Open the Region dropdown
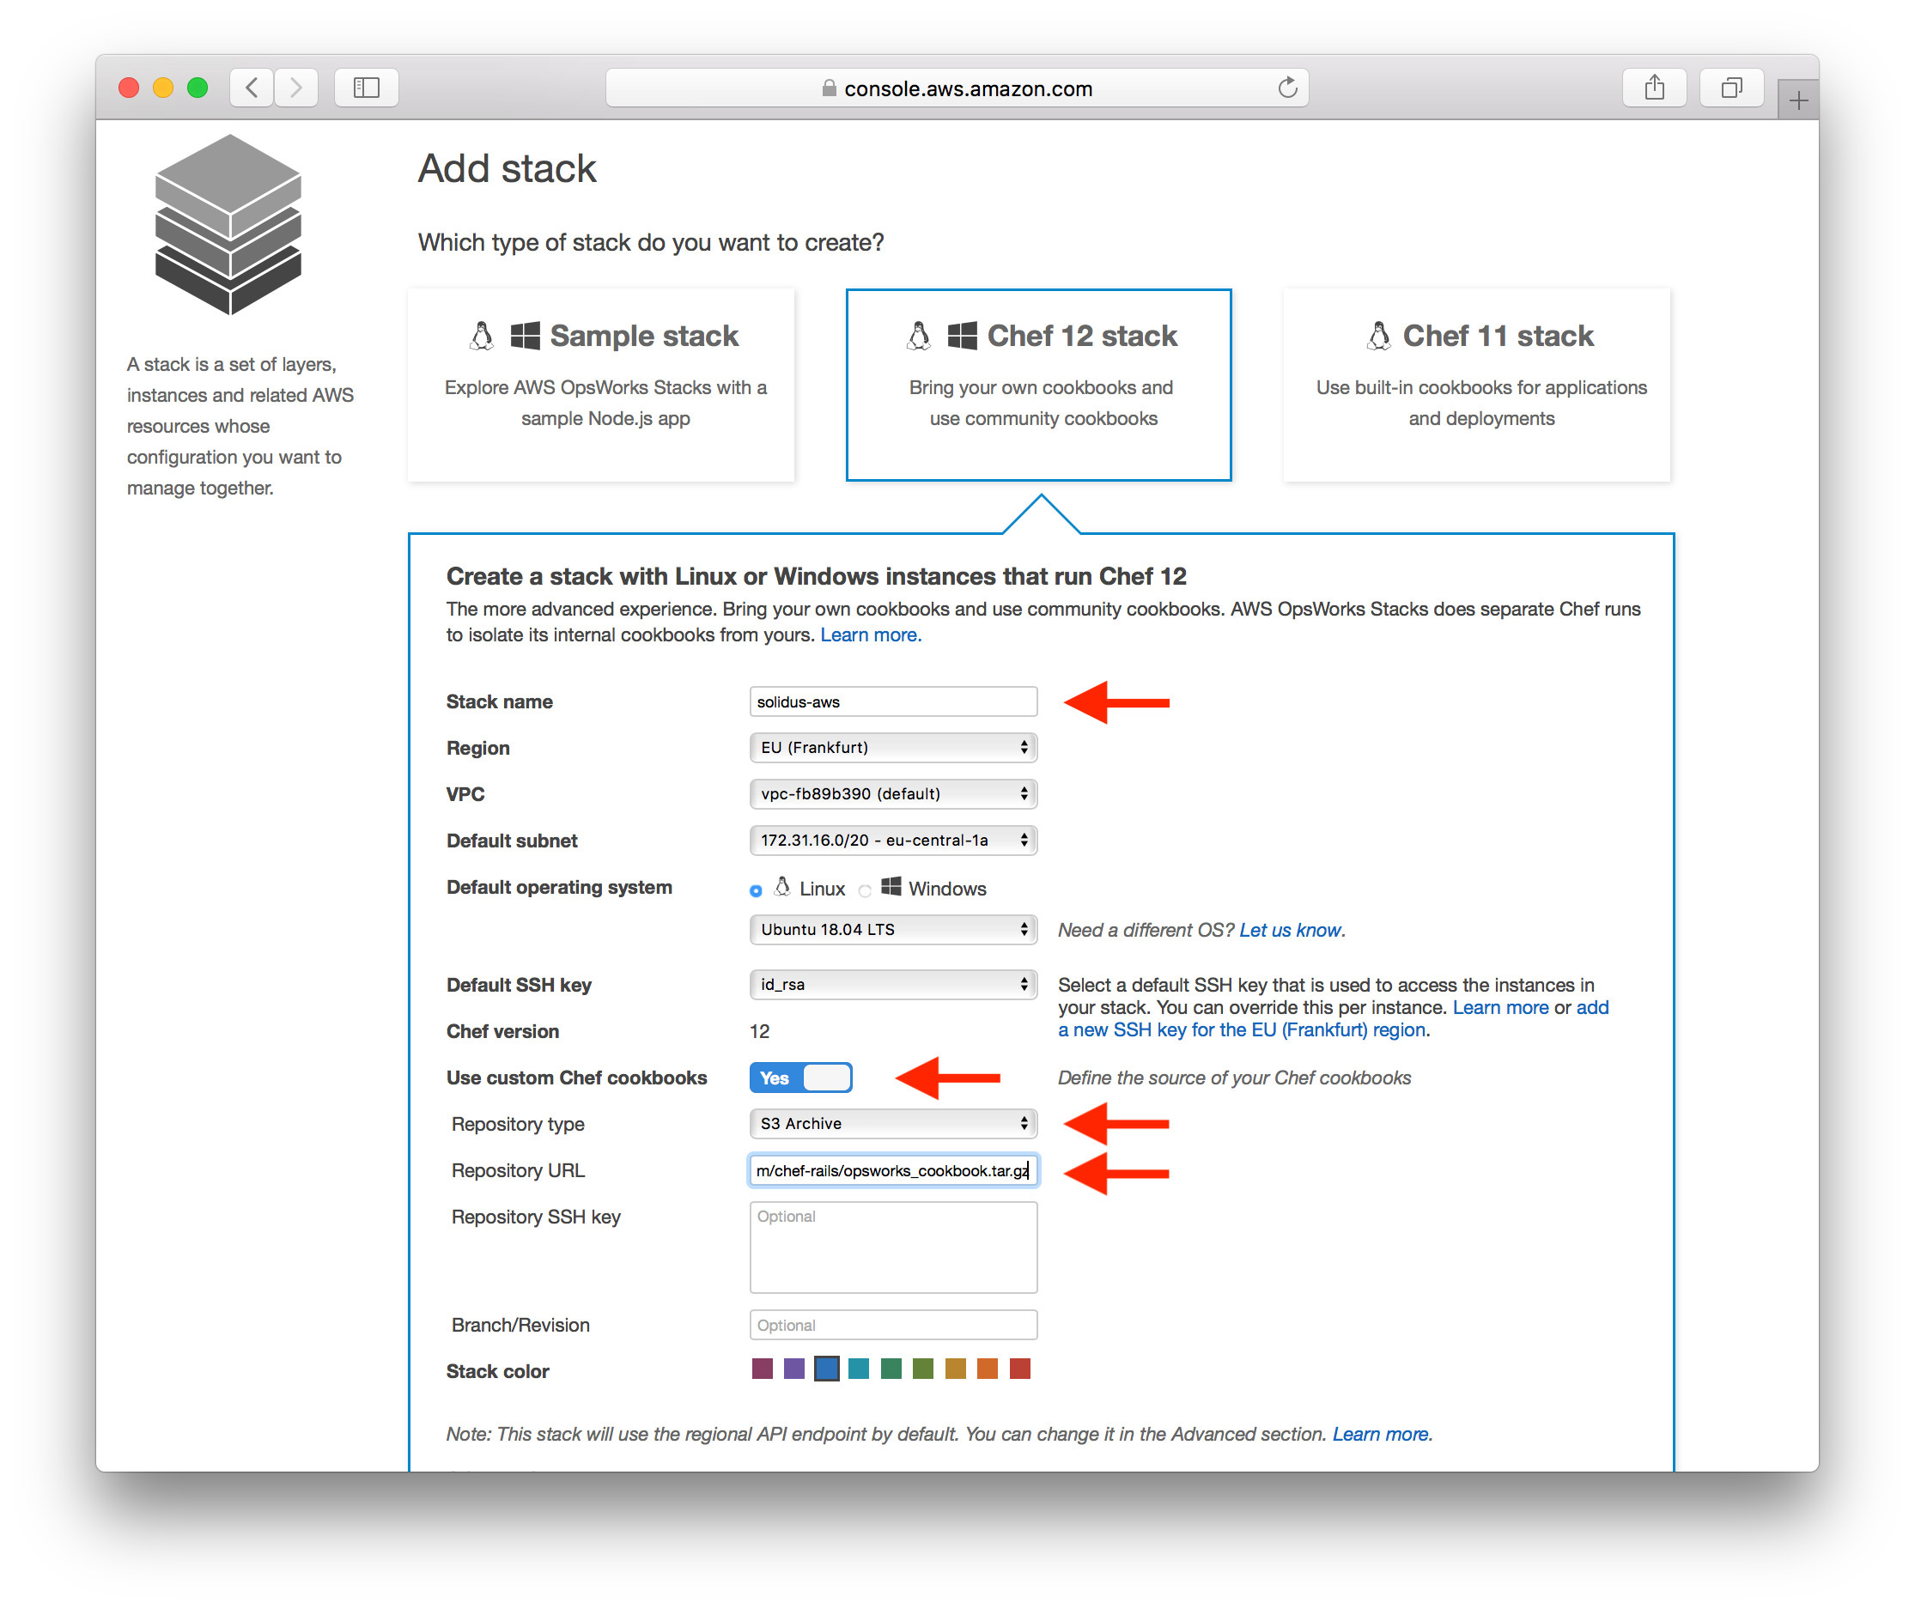Image resolution: width=1915 pixels, height=1609 pixels. [x=892, y=747]
